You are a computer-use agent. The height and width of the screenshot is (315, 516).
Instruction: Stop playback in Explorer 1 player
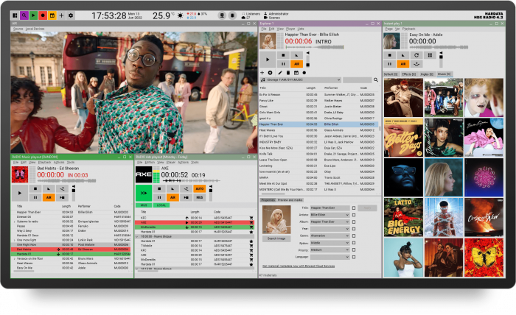click(283, 55)
